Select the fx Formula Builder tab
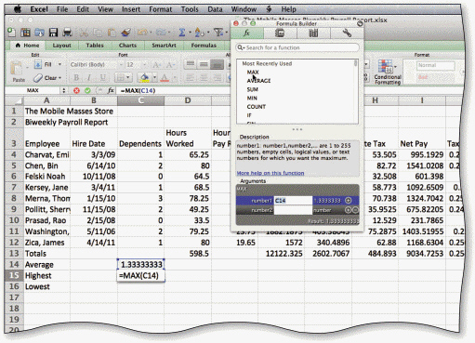 click(247, 33)
